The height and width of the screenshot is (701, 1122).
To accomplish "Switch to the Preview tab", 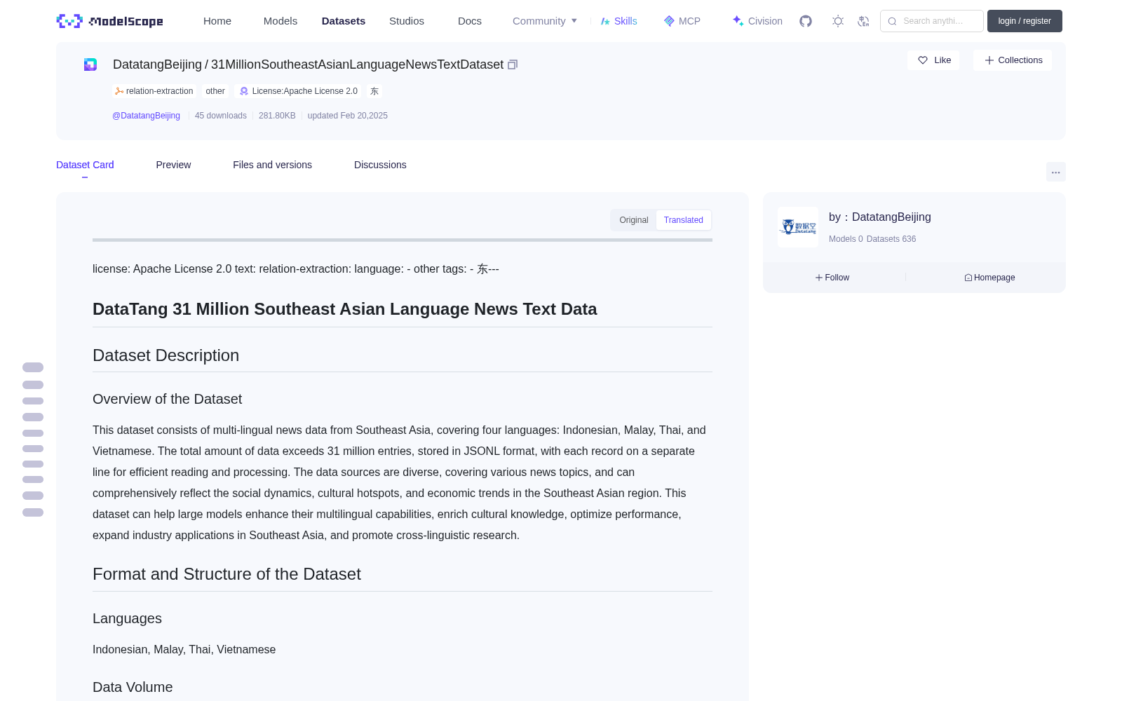I will pyautogui.click(x=173, y=165).
